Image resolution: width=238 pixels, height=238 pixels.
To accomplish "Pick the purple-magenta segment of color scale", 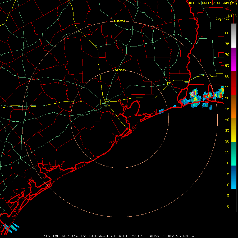I will [234, 59].
